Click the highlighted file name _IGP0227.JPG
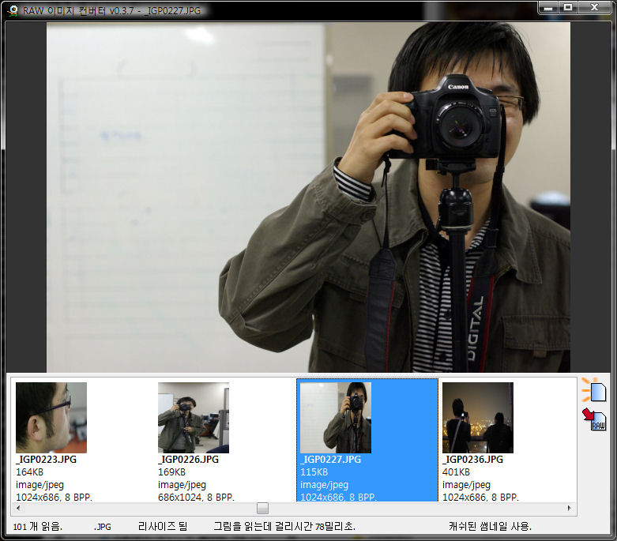 pos(330,459)
